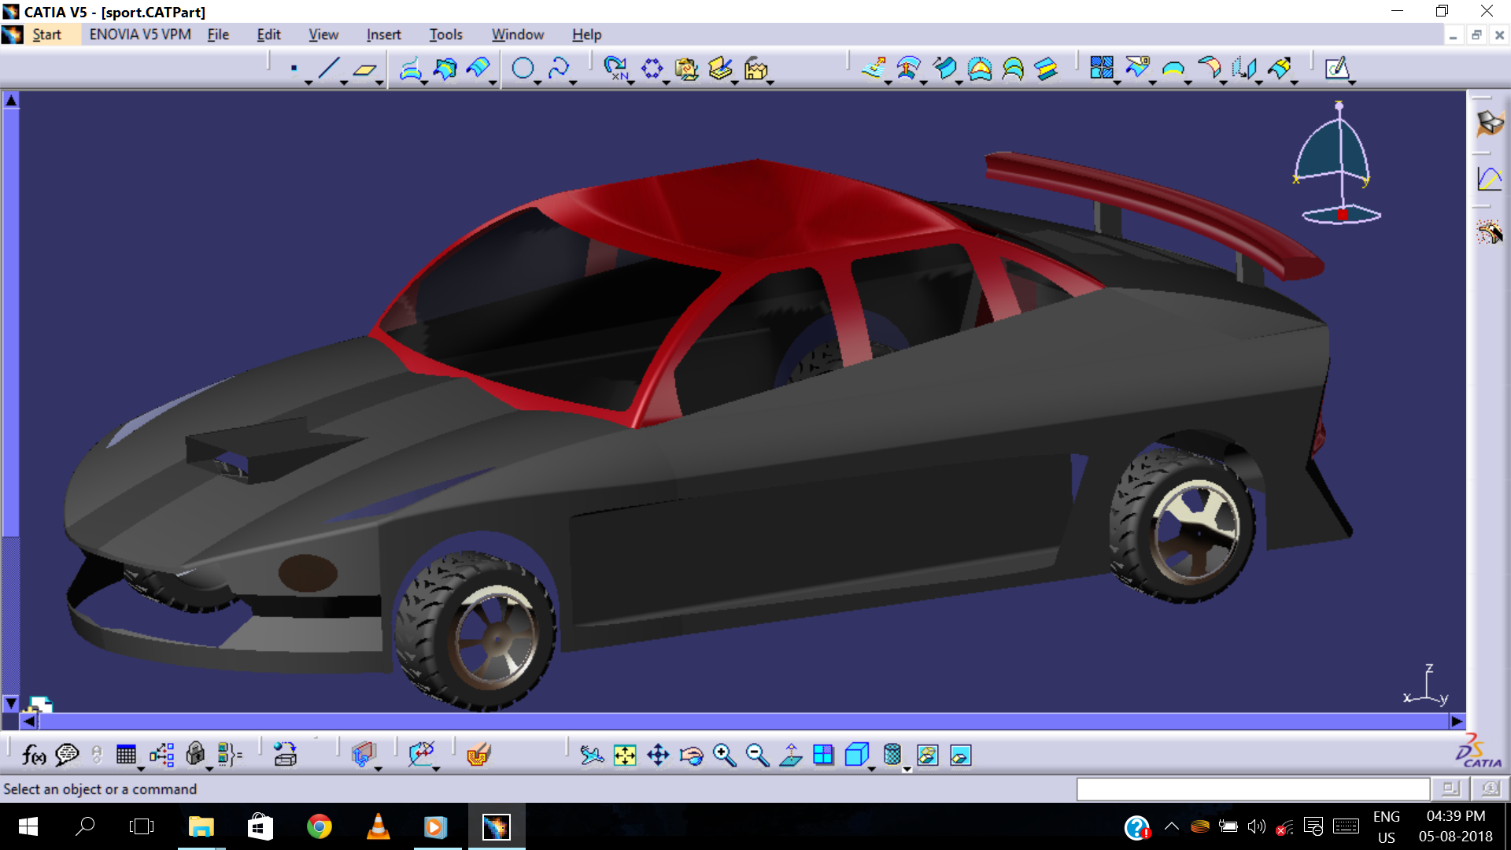Open the Start menu in CATIA

(47, 35)
